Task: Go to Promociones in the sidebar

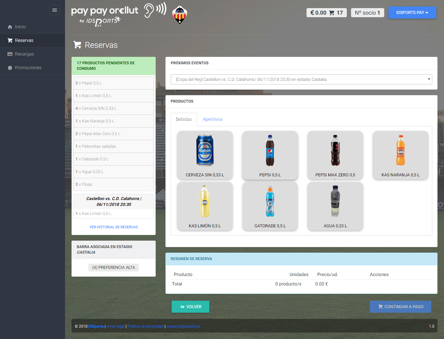Action: click(x=28, y=68)
